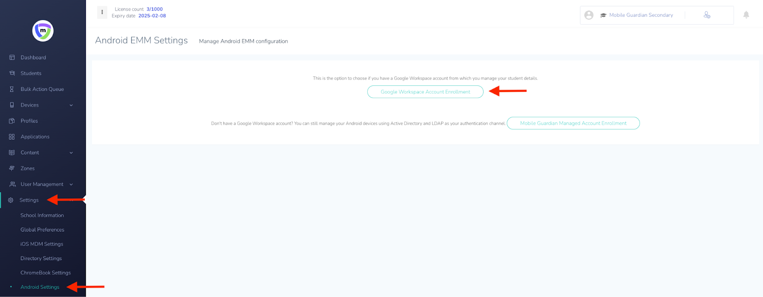Open the Applications section
The height and width of the screenshot is (297, 763).
click(x=35, y=137)
